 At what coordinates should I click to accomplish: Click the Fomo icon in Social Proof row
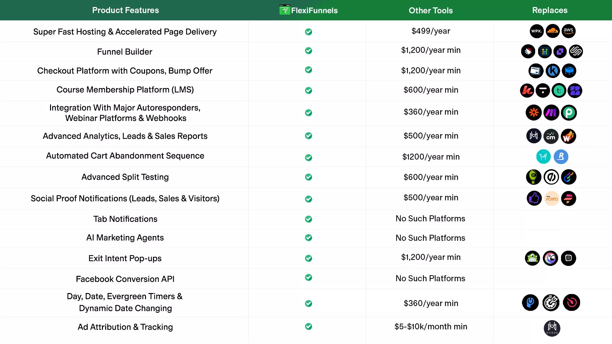[x=552, y=199]
